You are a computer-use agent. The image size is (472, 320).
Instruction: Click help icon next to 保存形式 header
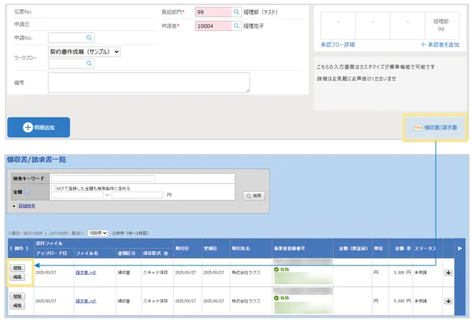(x=167, y=253)
